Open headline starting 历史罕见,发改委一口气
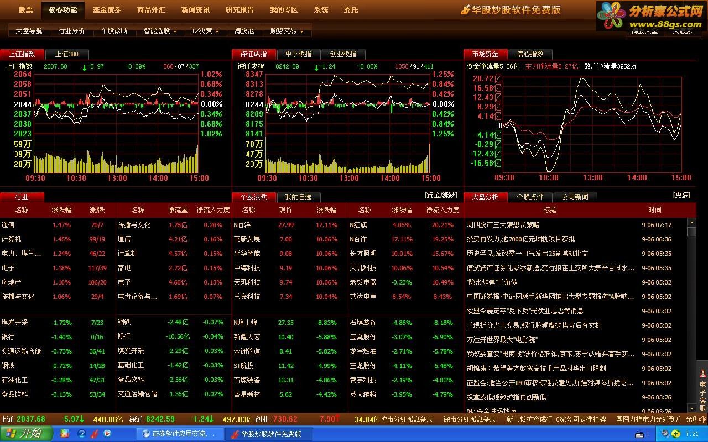 pyautogui.click(x=528, y=254)
